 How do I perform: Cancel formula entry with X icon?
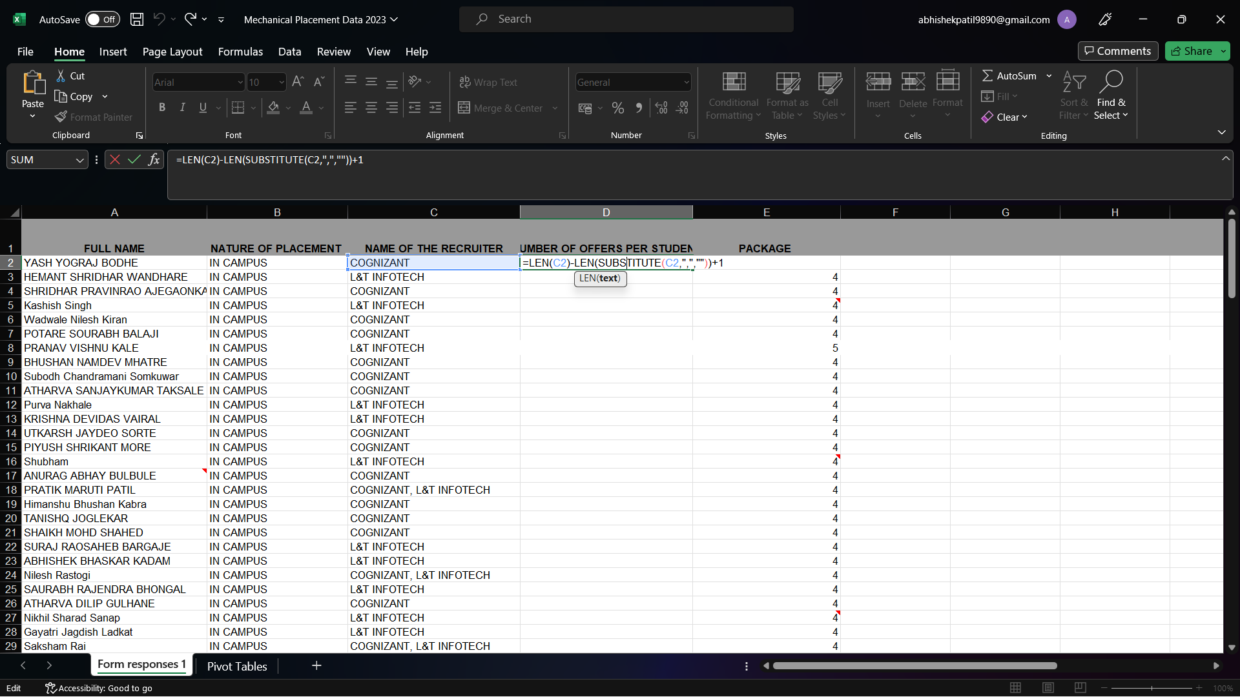(x=115, y=159)
